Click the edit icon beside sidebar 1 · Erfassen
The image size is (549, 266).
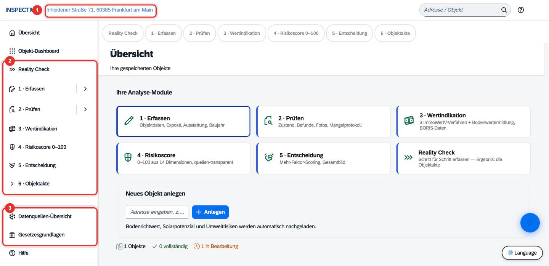click(12, 89)
